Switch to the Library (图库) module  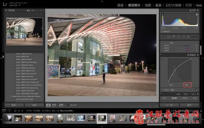[120, 5]
